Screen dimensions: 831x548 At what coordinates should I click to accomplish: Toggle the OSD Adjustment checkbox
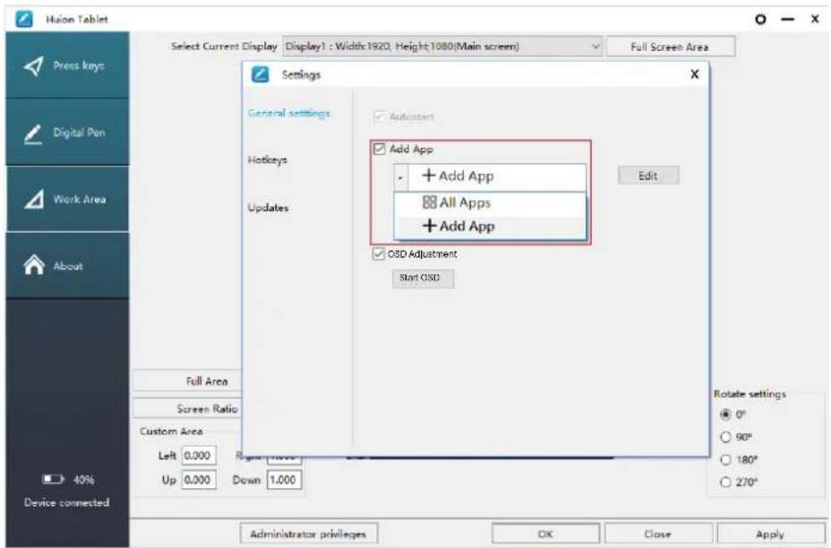point(378,254)
